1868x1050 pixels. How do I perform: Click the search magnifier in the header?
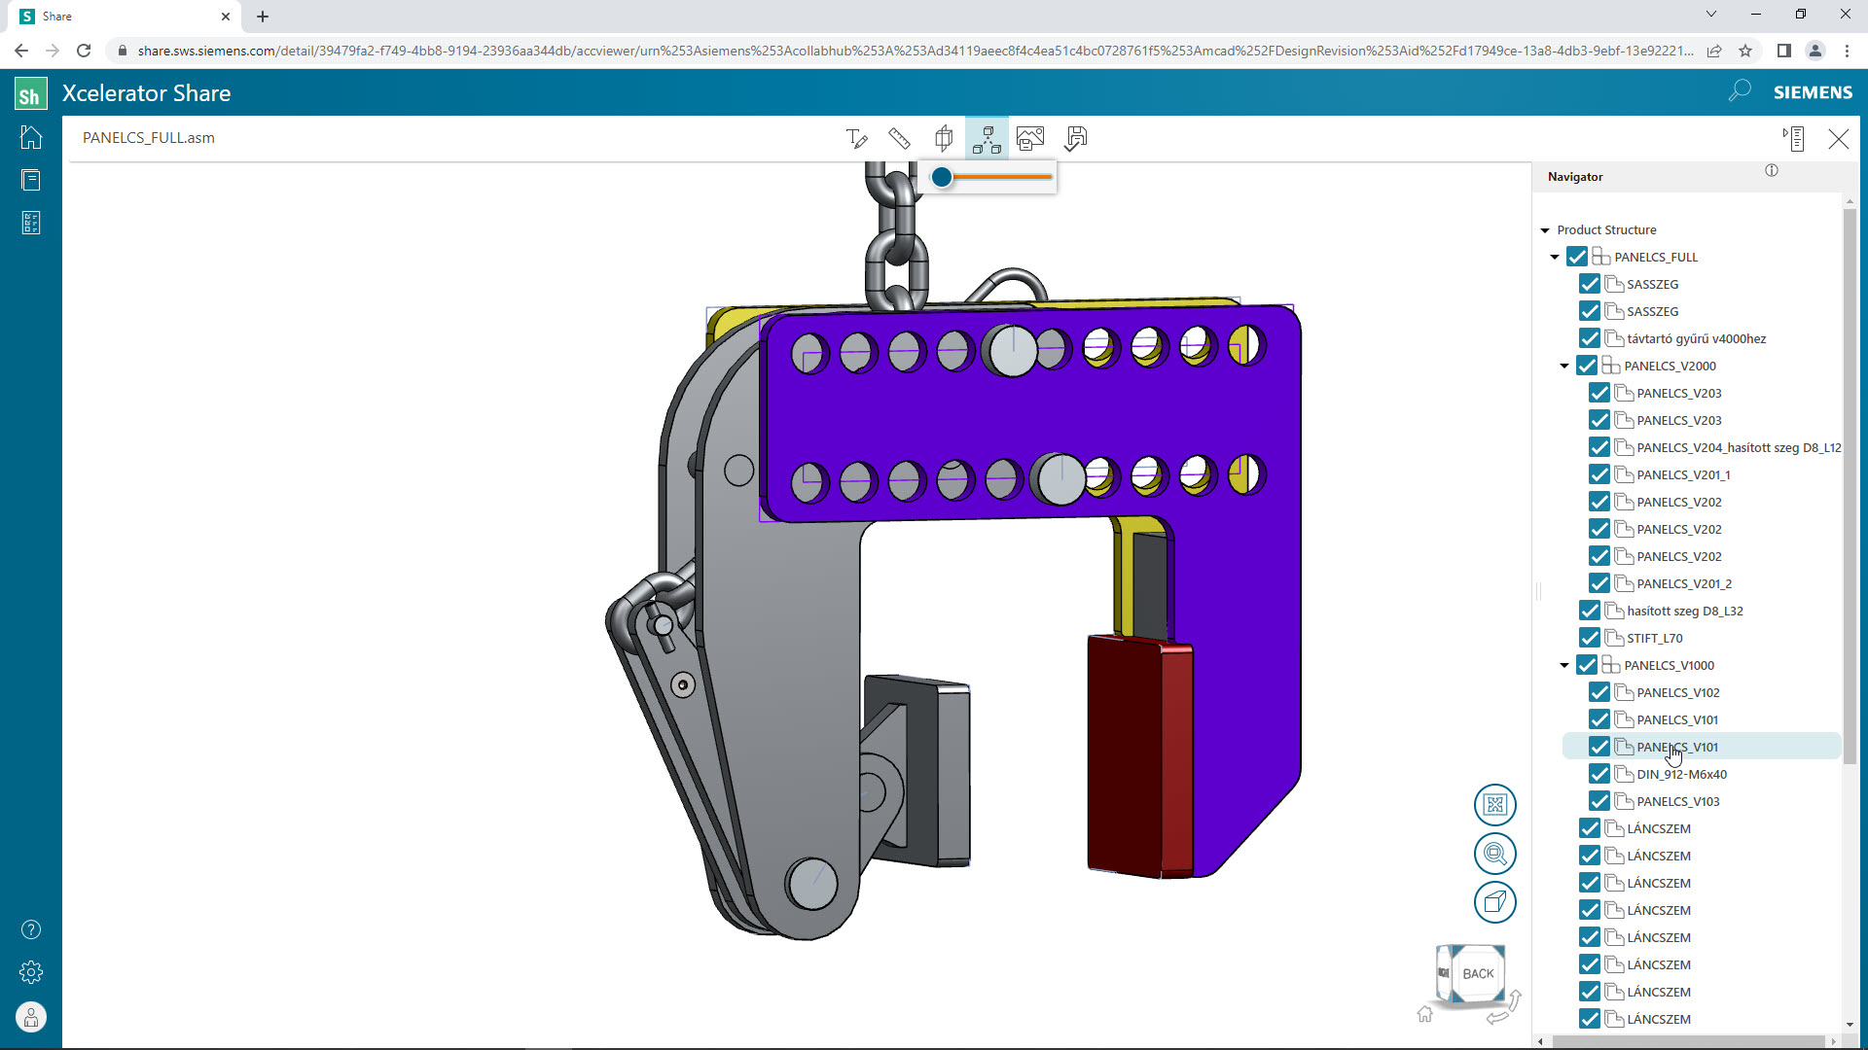click(x=1740, y=91)
